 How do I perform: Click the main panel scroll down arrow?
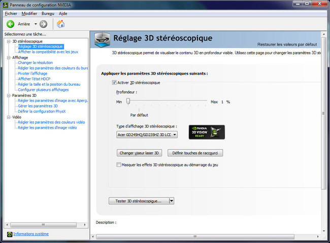point(324,231)
